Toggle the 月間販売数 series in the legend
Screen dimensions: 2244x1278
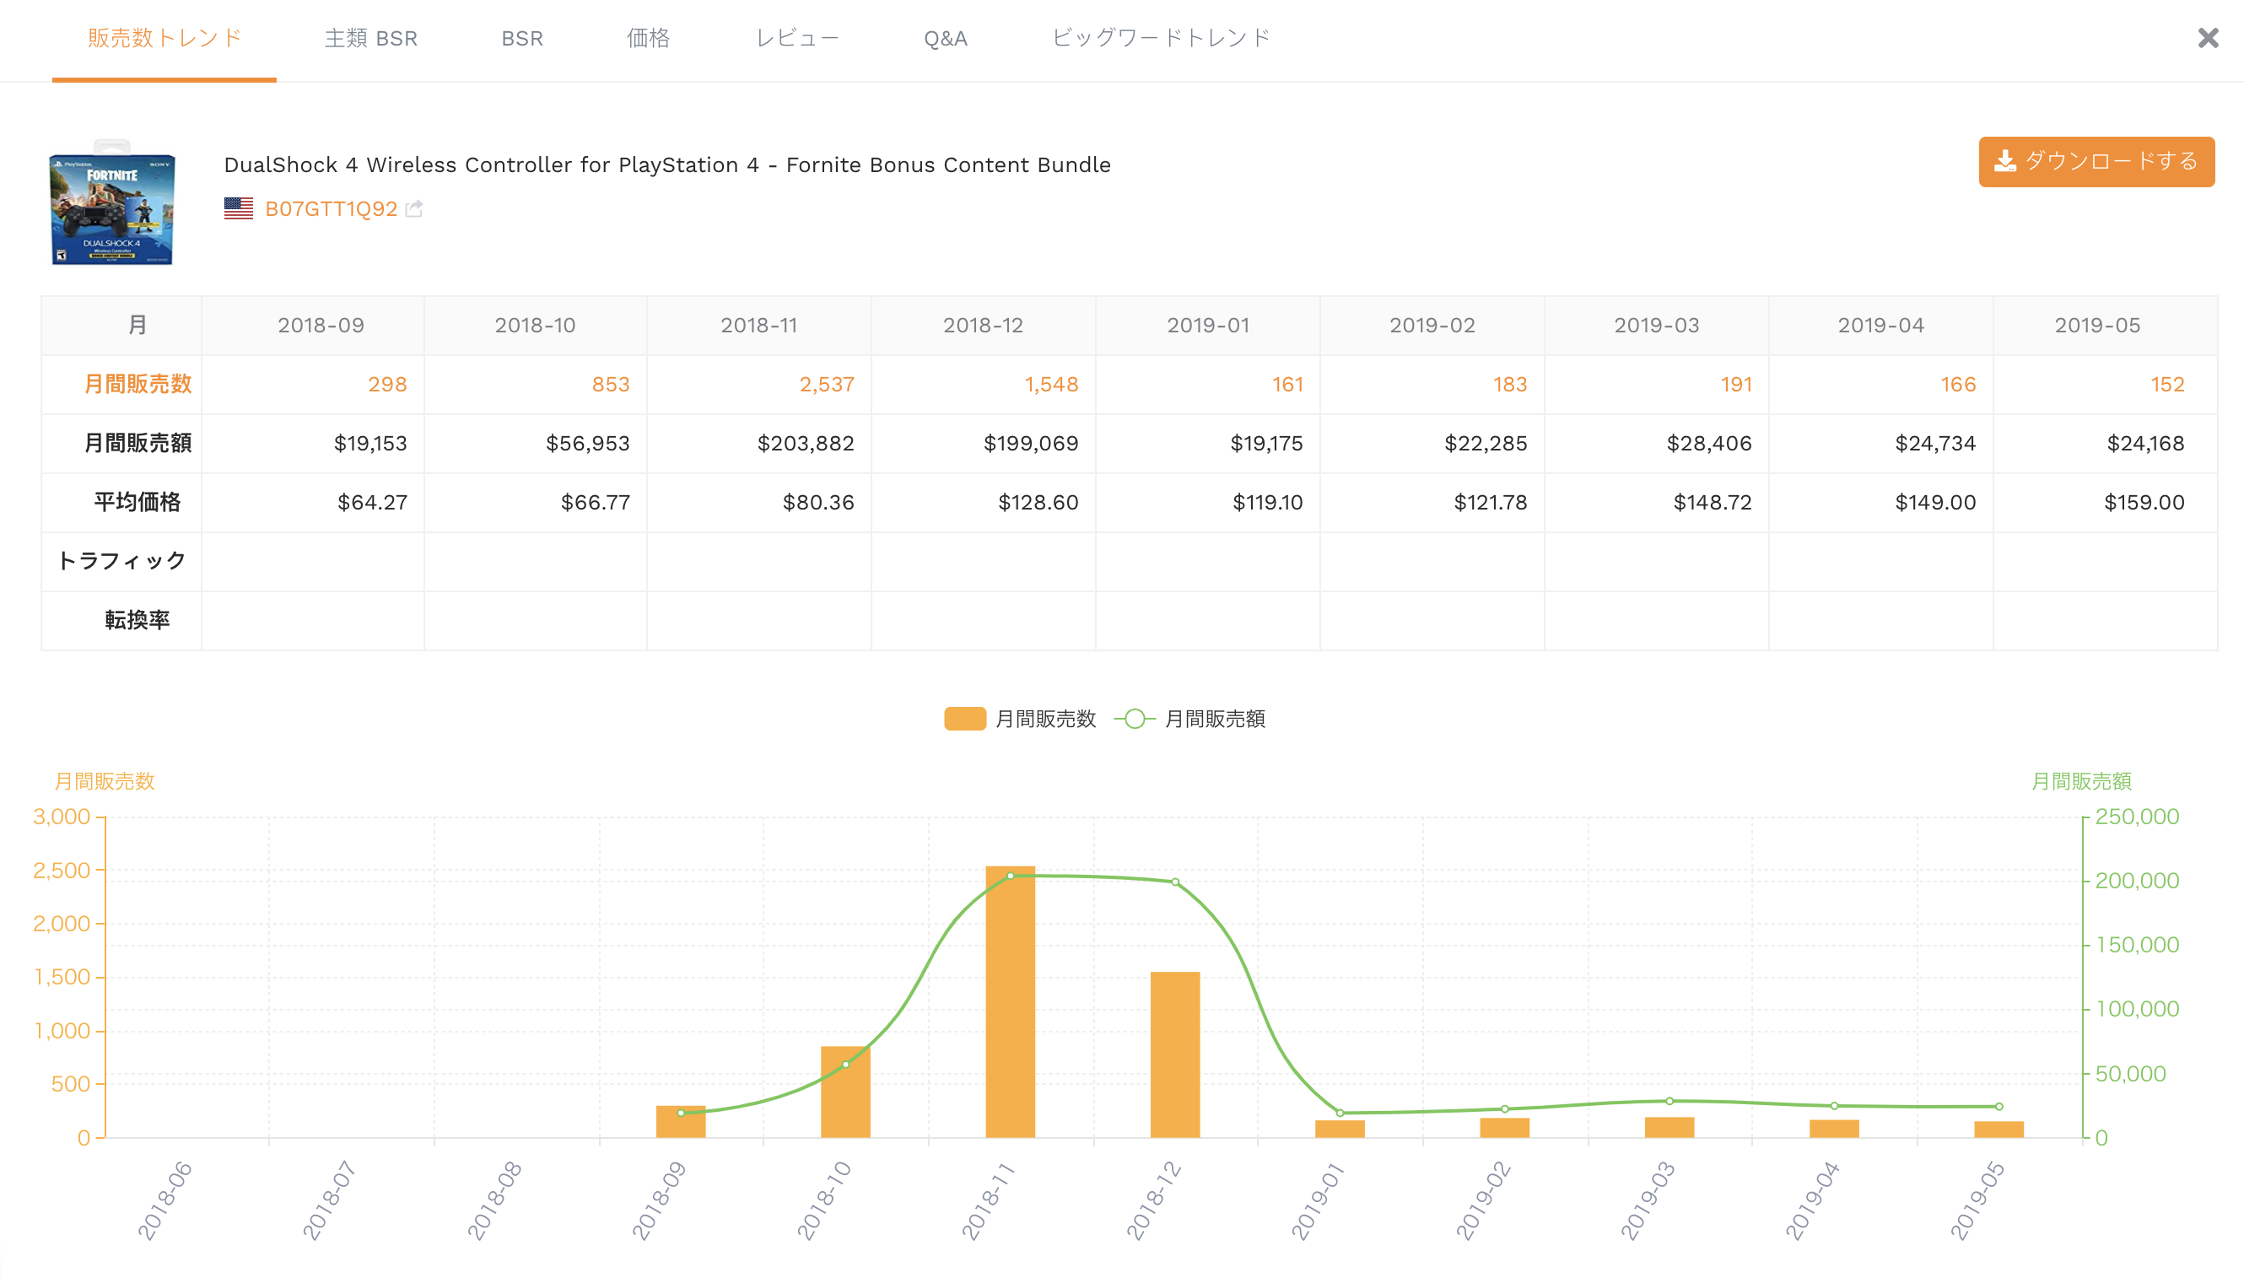1019,719
